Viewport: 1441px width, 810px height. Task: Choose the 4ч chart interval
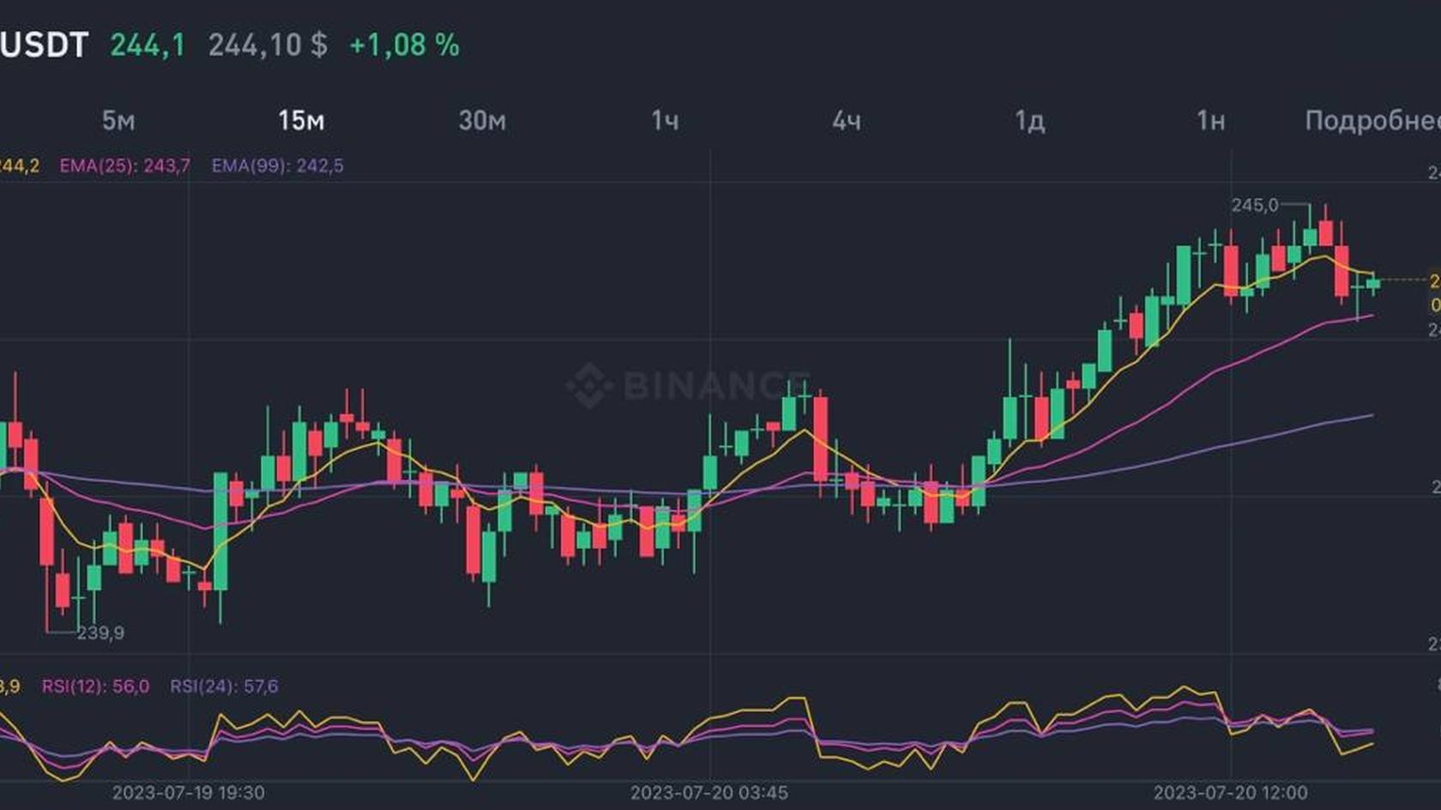tap(847, 121)
